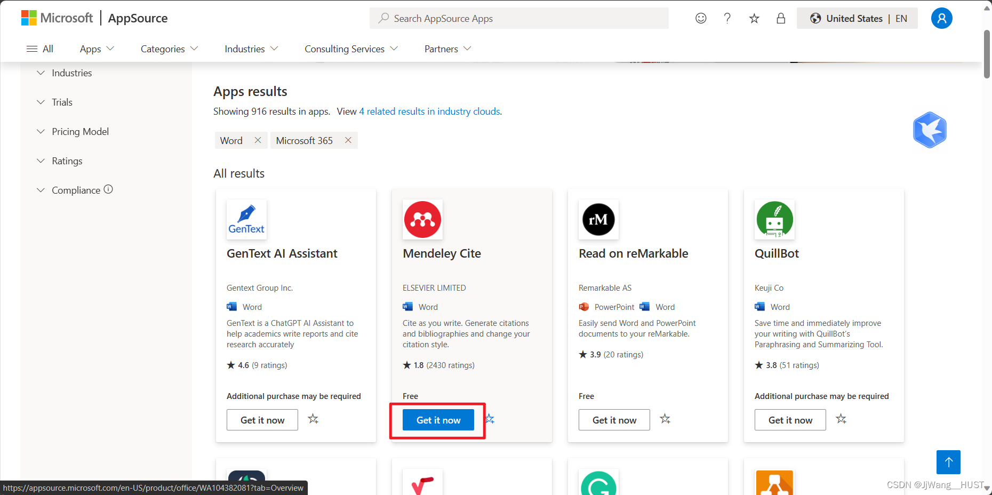Open saved favorites star in header

(754, 19)
